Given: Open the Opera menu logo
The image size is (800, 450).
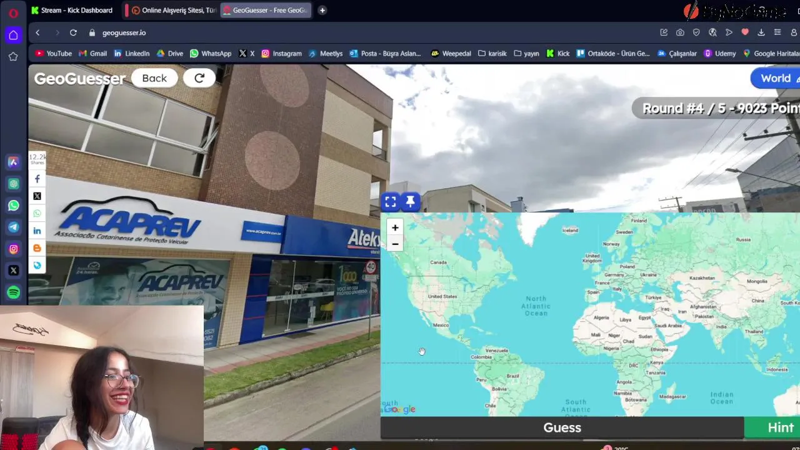Looking at the screenshot, I should pos(13,12).
